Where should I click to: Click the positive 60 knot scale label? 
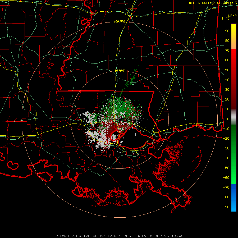227,60
